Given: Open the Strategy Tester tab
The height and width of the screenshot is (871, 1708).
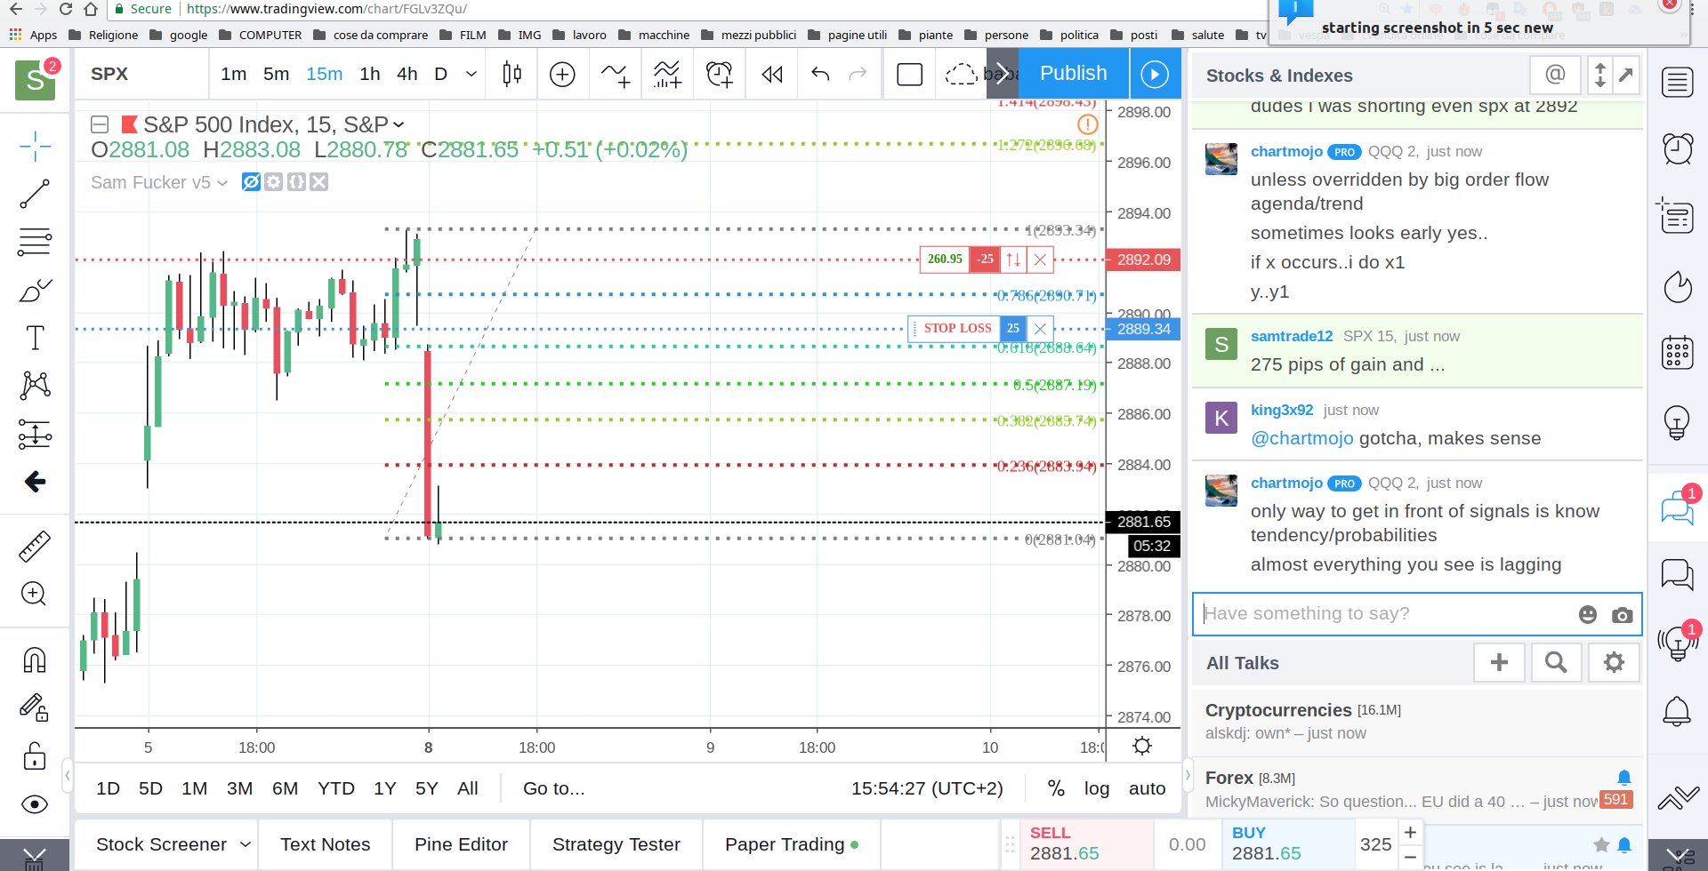Looking at the screenshot, I should point(616,844).
